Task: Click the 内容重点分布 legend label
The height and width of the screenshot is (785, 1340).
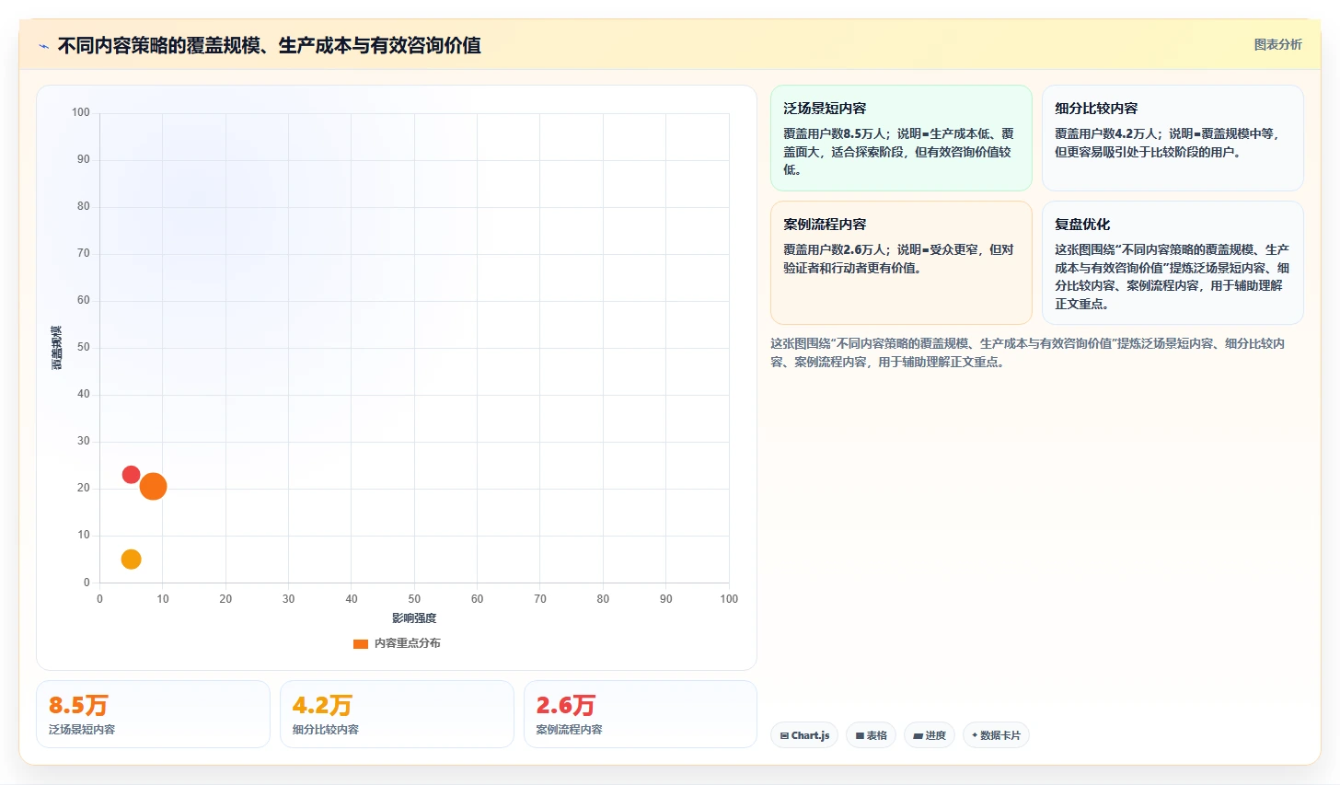Action: pyautogui.click(x=407, y=643)
